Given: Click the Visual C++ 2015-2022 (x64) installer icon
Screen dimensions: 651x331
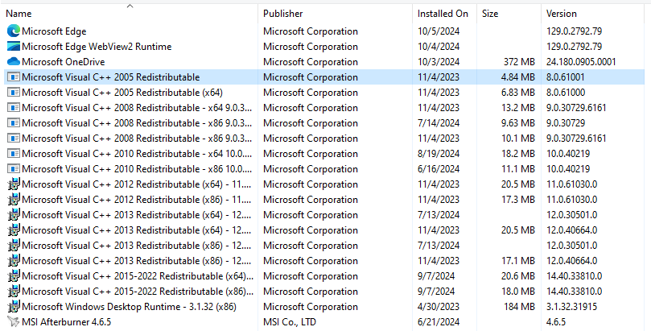Looking at the screenshot, I should (13, 276).
